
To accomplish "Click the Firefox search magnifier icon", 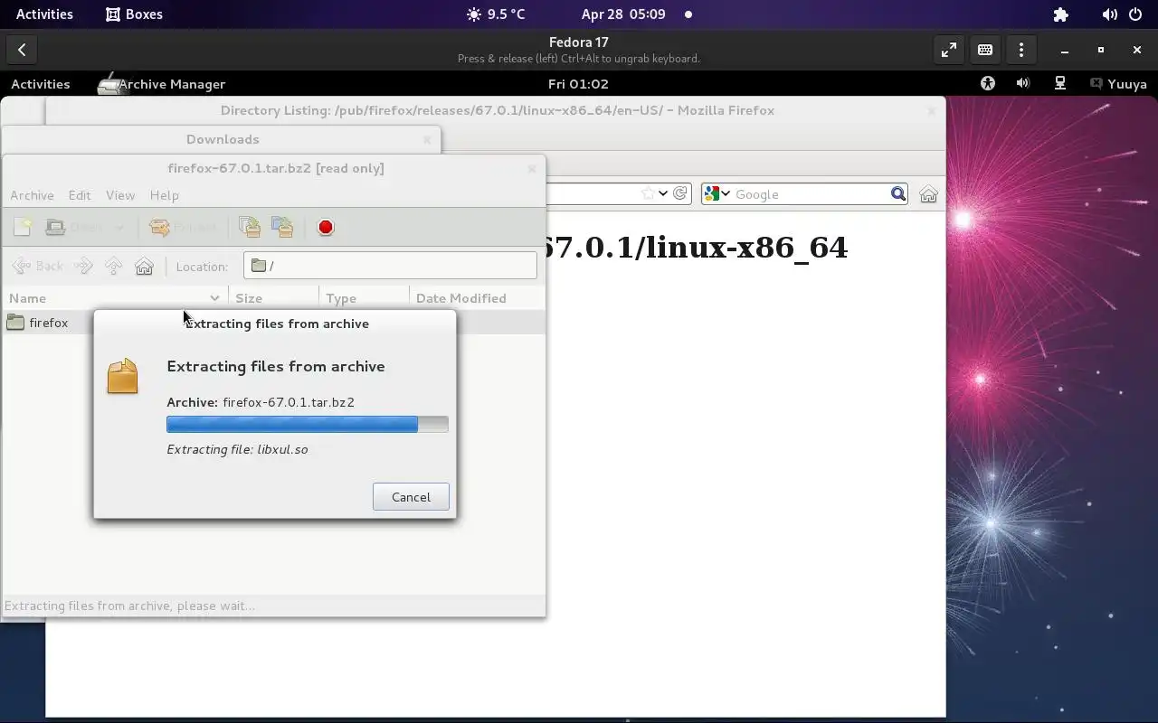I will (898, 194).
